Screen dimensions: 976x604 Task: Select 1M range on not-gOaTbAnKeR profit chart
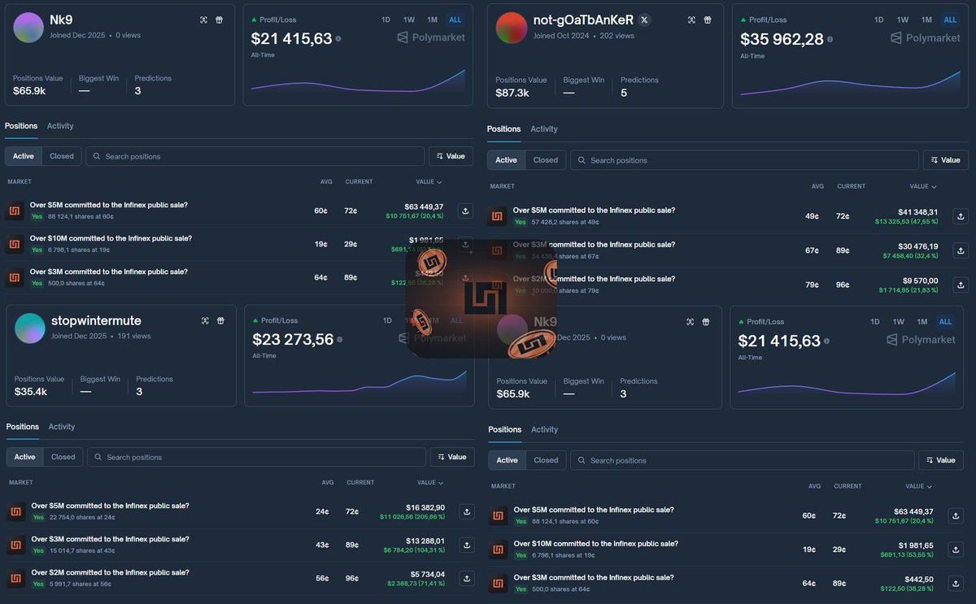click(926, 20)
